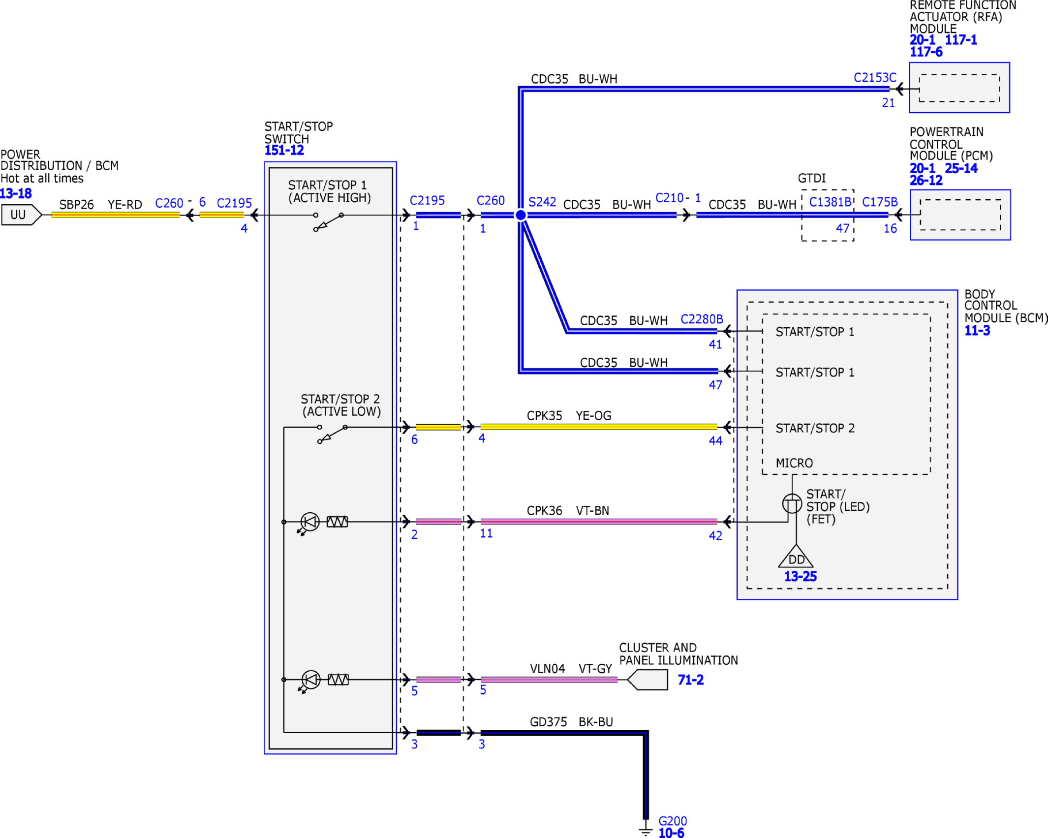
Task: Open the 117-6 RFA module reference
Action: tap(926, 52)
